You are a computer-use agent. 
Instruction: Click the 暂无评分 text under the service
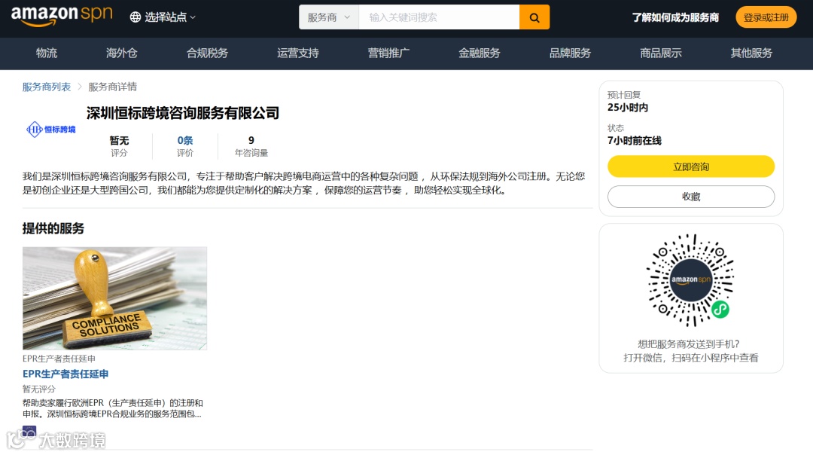tap(39, 389)
